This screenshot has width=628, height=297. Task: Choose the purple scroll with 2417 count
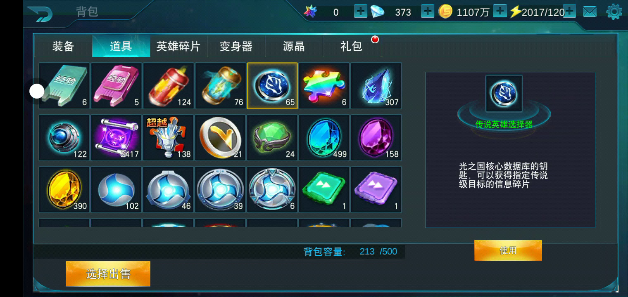tap(117, 138)
